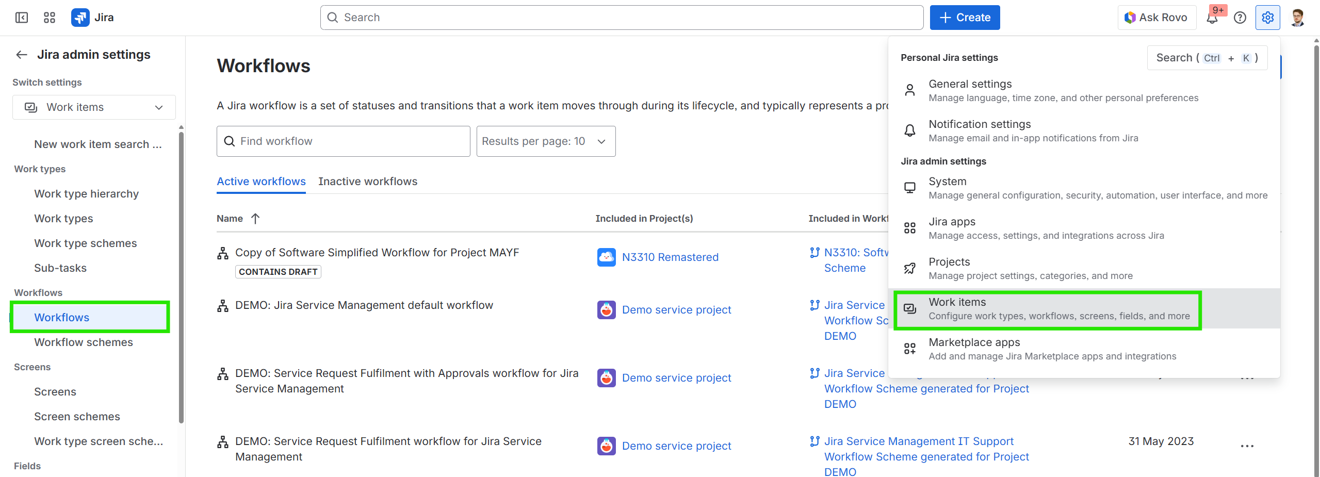The width and height of the screenshot is (1320, 477).
Task: Open the Results per page dropdown
Action: coord(546,141)
